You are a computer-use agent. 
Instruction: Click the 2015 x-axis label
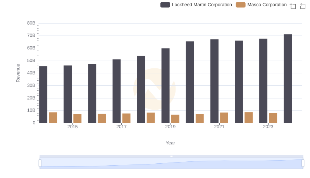tap(72, 127)
